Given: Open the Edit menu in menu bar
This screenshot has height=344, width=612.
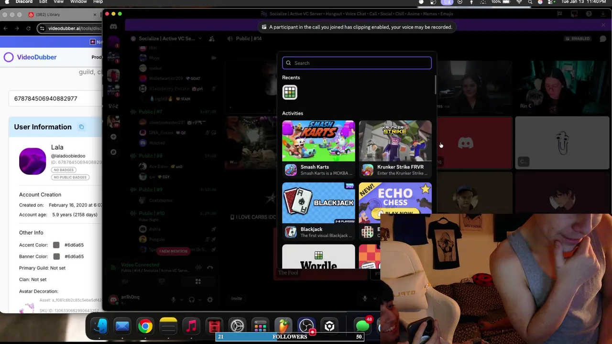Looking at the screenshot, I should [x=43, y=2].
